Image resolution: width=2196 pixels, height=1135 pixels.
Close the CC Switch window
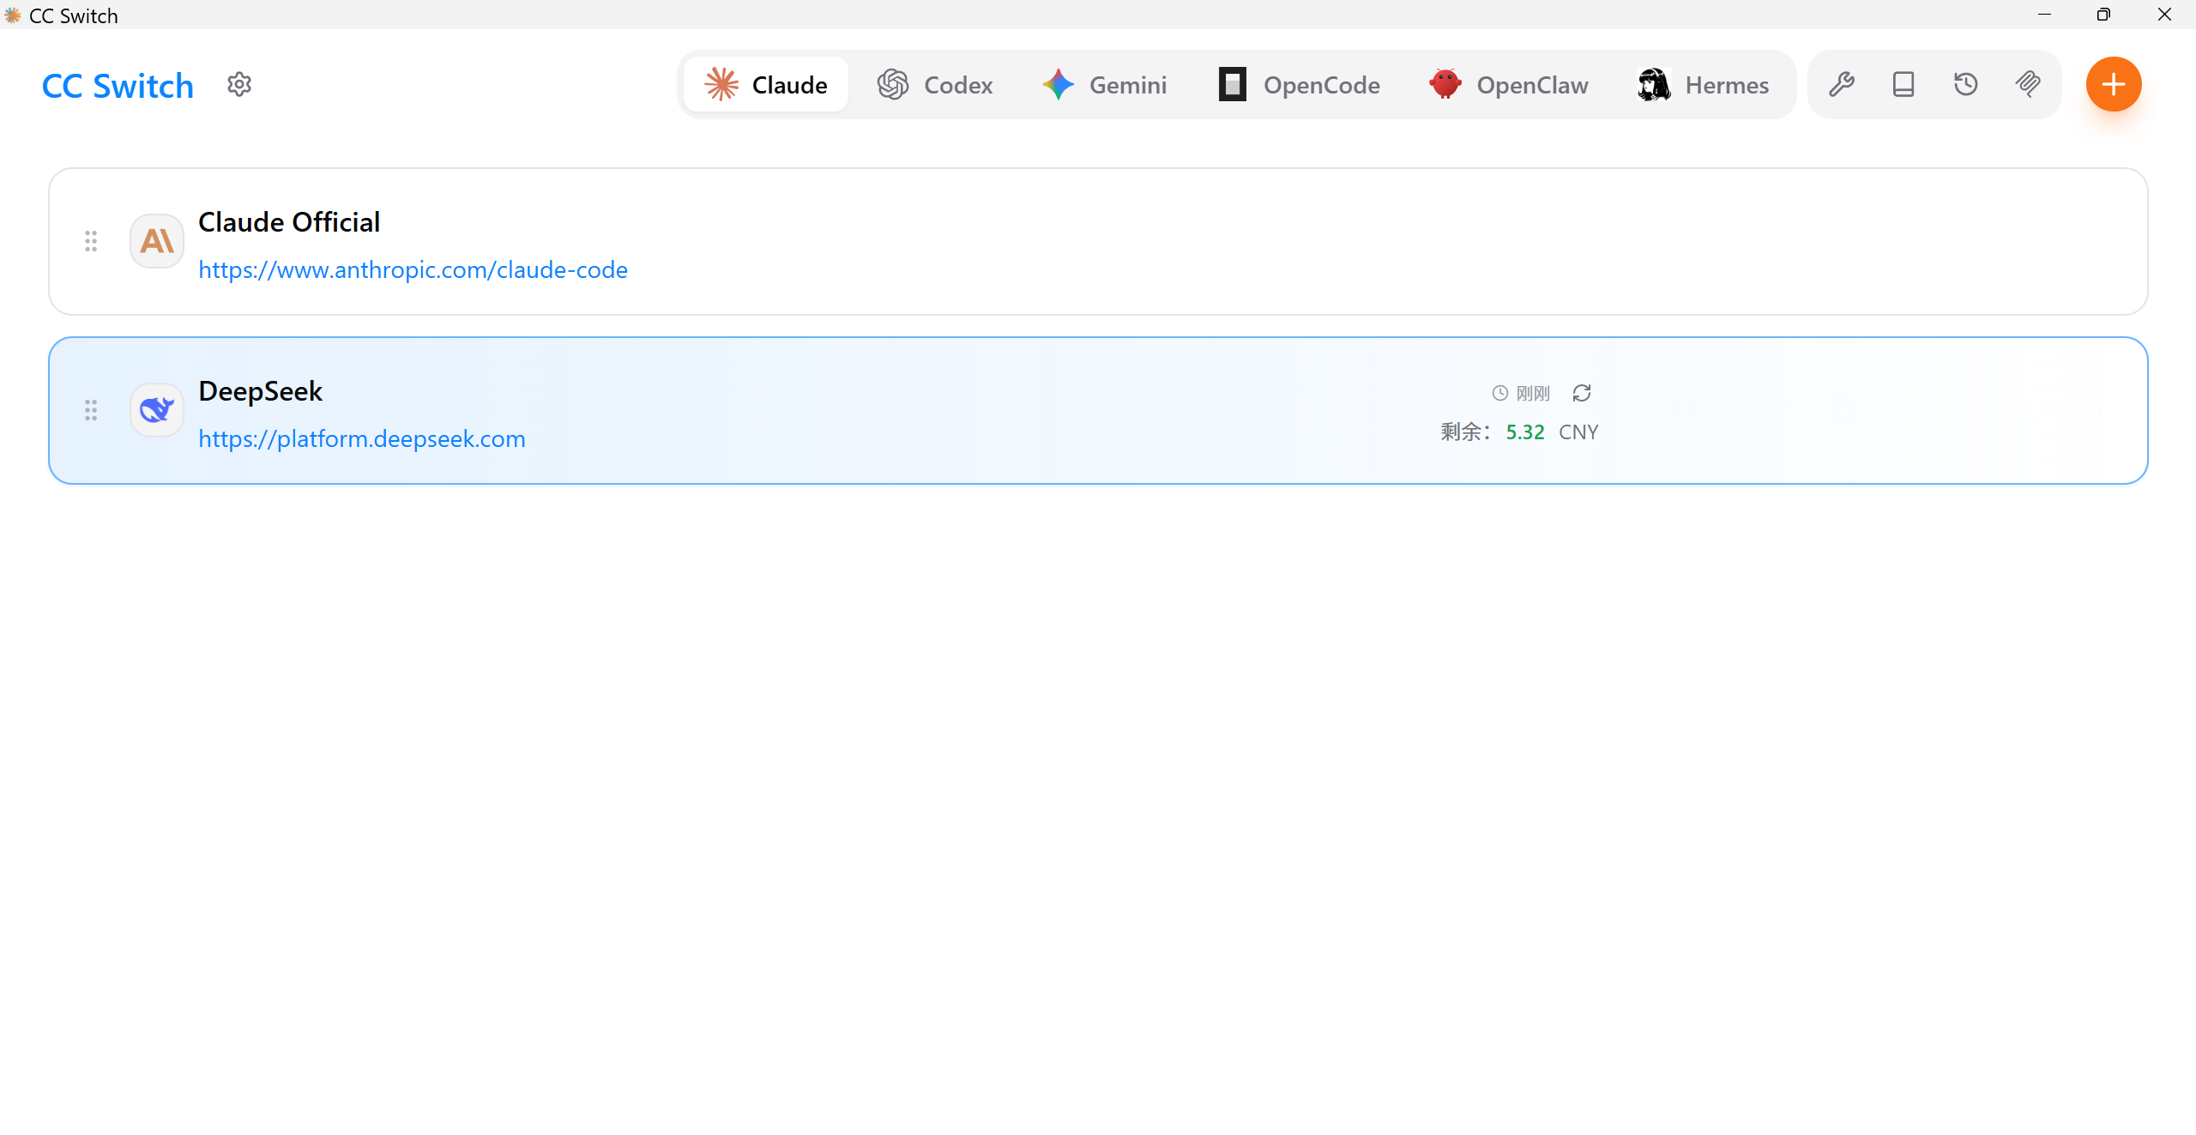click(x=2164, y=15)
